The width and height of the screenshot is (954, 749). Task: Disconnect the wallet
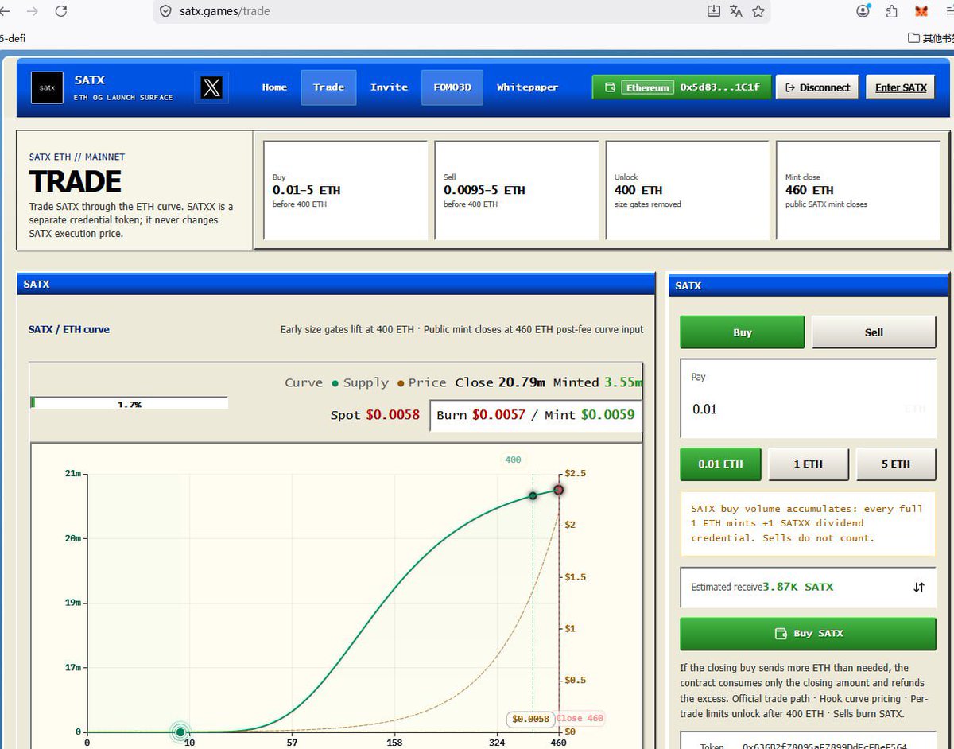pos(817,87)
